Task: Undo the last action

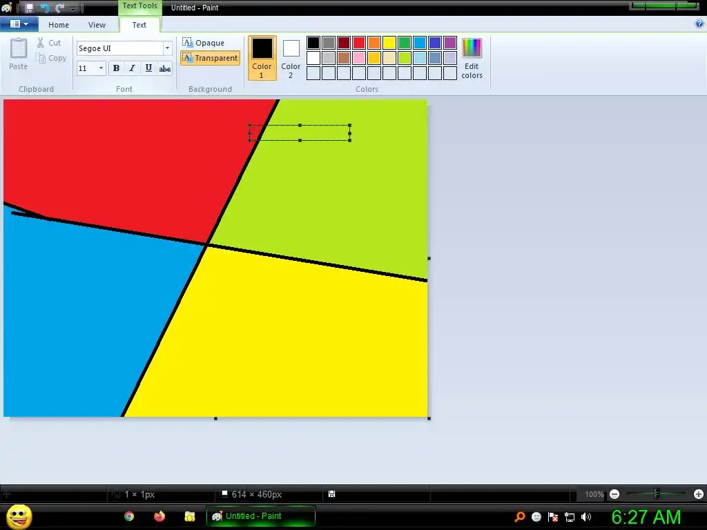Action: click(44, 8)
